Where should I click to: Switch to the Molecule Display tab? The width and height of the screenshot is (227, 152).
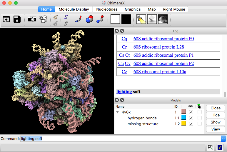pyautogui.click(x=74, y=9)
